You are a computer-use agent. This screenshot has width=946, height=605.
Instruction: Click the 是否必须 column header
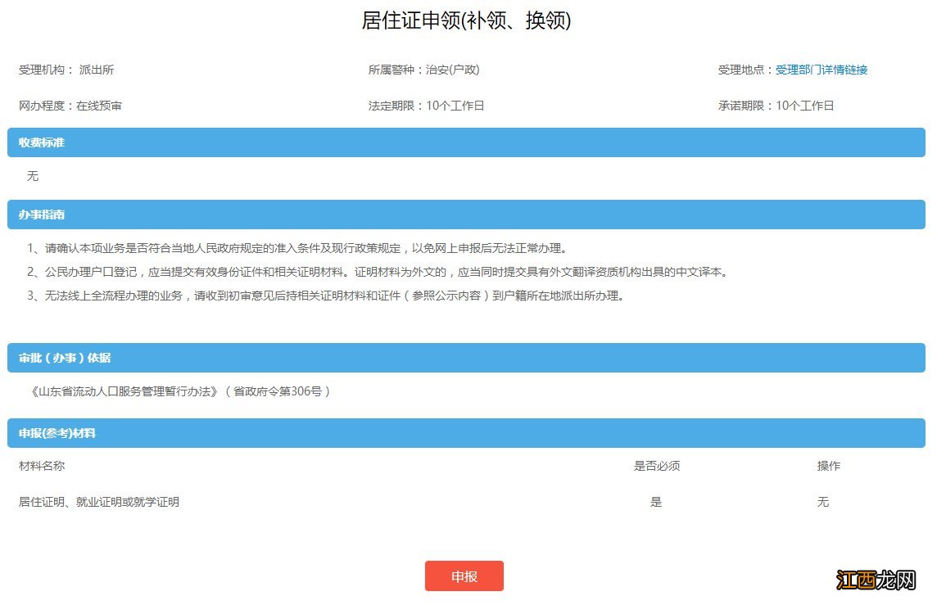(x=656, y=466)
